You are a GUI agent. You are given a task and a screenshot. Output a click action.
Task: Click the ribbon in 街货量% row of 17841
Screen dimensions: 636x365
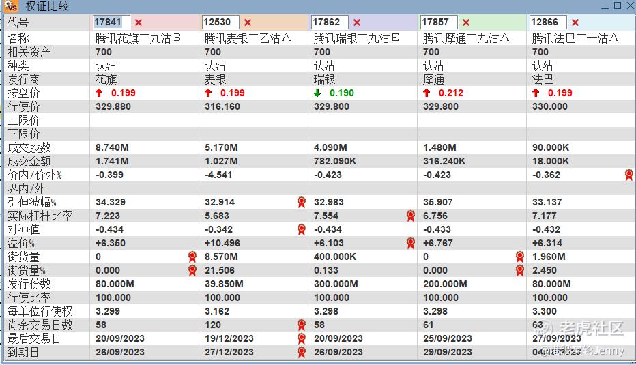(x=192, y=270)
